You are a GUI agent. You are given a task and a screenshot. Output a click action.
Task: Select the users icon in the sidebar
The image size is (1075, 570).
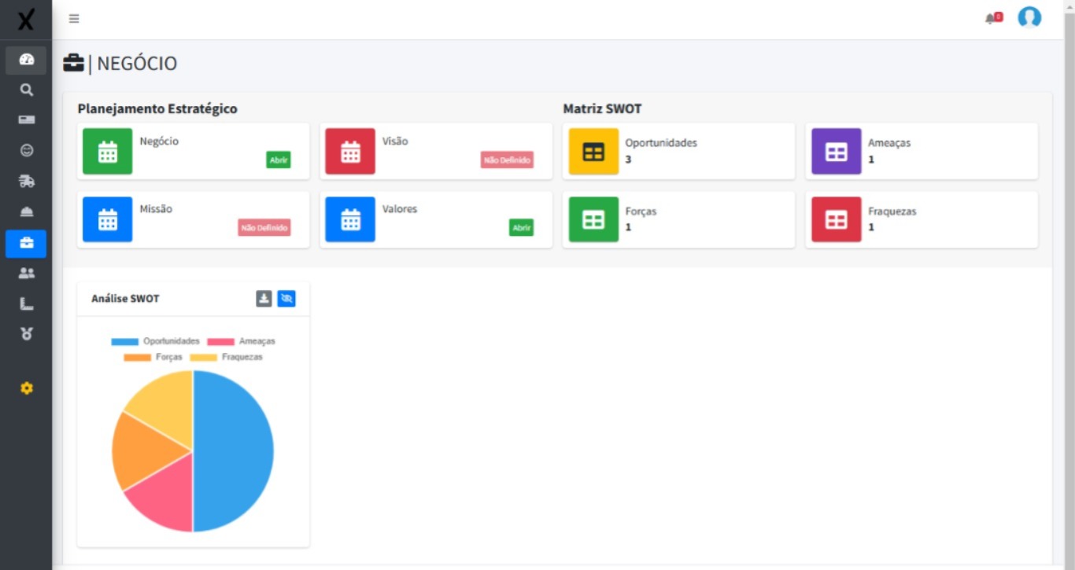pyautogui.click(x=26, y=271)
